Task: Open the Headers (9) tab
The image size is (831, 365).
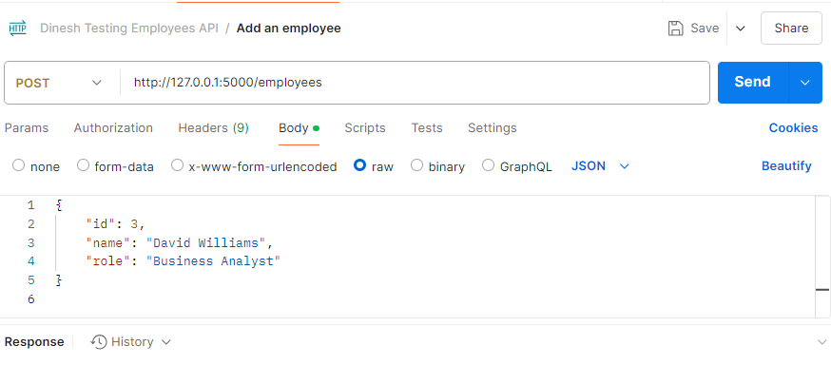Action: coord(214,128)
